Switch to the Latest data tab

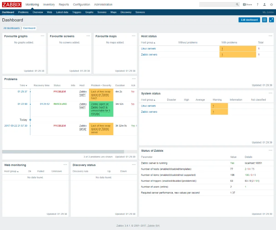coord(62,12)
